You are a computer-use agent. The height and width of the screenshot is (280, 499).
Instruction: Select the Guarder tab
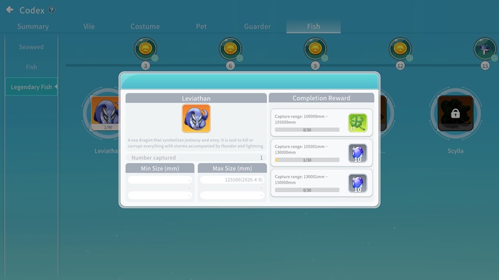coord(258,26)
